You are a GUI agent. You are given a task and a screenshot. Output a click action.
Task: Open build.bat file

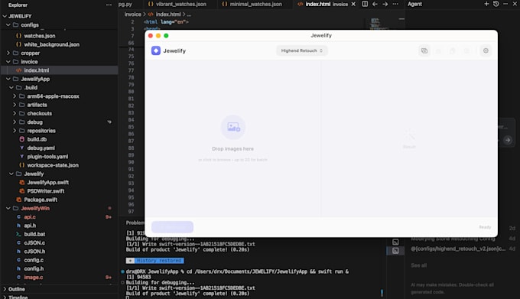(34, 234)
